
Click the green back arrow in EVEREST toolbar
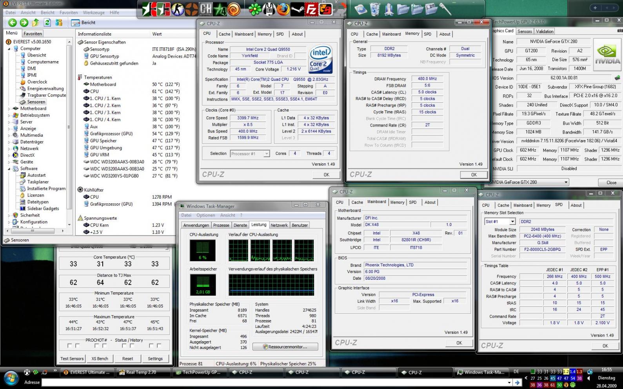point(12,23)
